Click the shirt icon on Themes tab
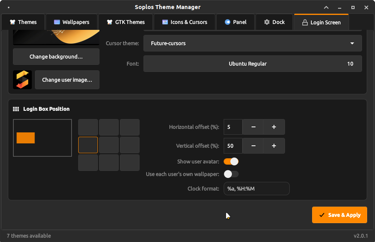Screen dimensions: 375x242 13,22
